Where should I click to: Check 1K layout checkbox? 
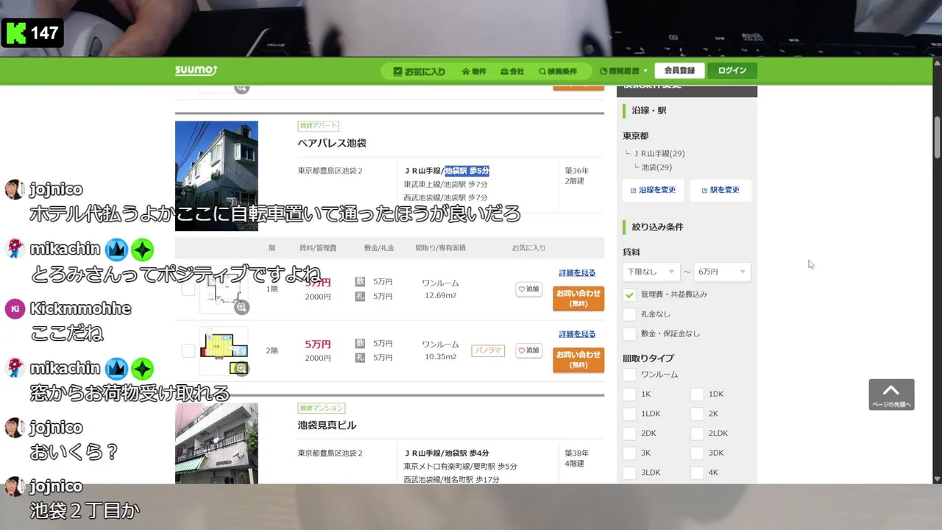click(629, 395)
